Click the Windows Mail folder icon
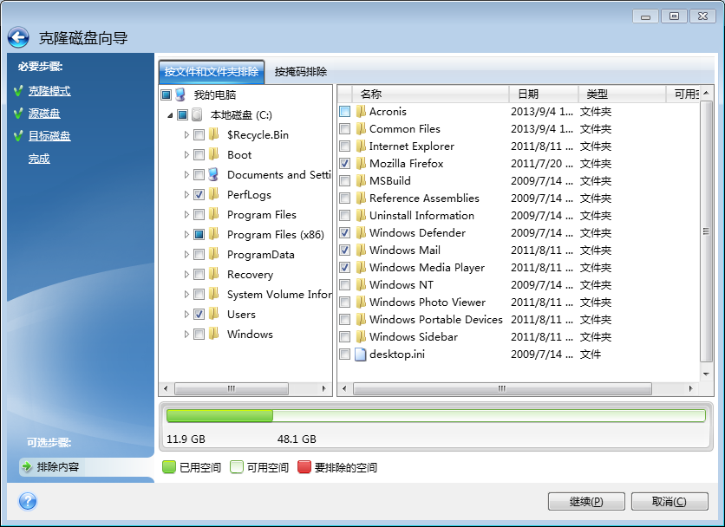The image size is (725, 527). (361, 250)
